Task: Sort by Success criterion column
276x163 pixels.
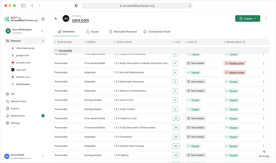Action: pos(123,42)
